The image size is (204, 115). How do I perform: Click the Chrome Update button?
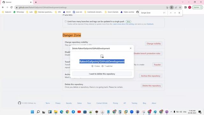click(197, 7)
